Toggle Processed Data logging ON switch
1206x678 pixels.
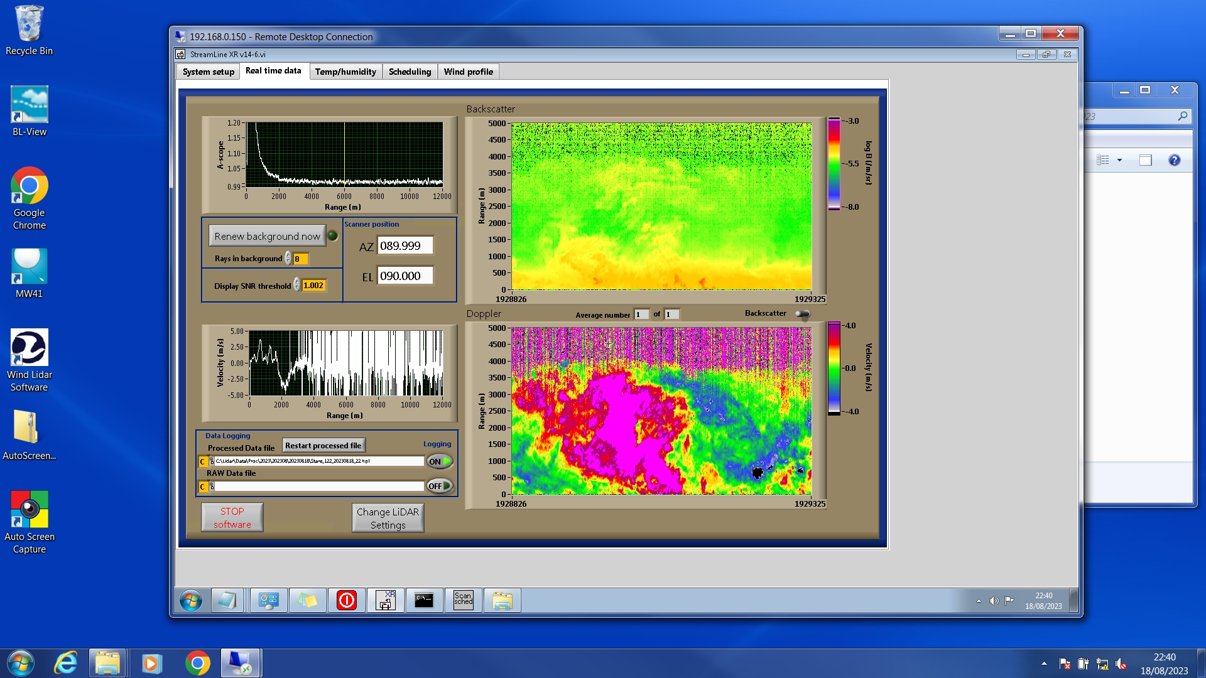(x=440, y=461)
